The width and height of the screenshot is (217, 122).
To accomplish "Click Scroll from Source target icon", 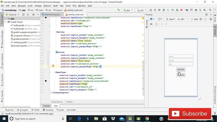I will 23,15.
